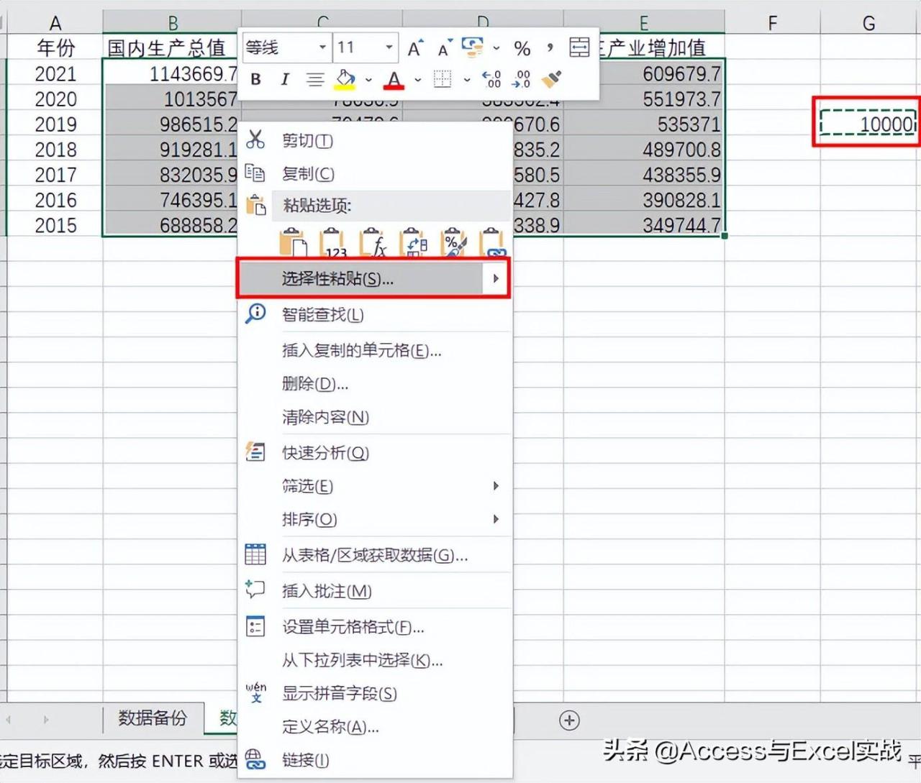Select cell showing 1143669.7
Viewport: 921px width, 783px height.
click(172, 73)
